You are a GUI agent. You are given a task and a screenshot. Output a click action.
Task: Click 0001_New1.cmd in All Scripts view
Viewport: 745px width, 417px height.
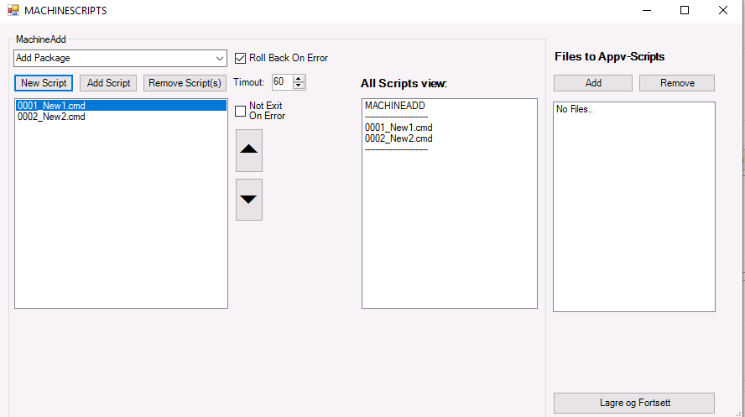pyautogui.click(x=399, y=128)
